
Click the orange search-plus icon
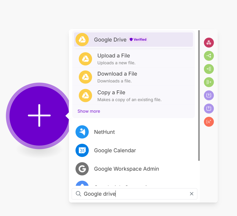click(209, 122)
